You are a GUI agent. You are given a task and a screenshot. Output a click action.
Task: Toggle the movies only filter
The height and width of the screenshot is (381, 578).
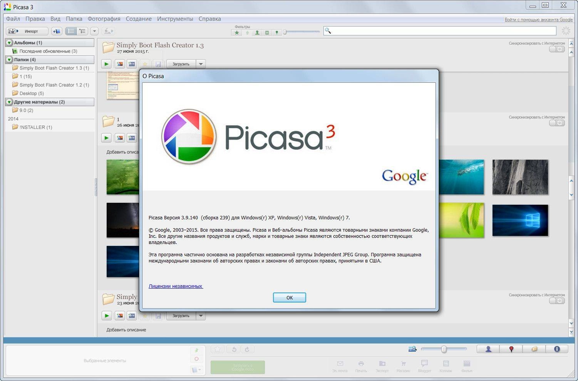pyautogui.click(x=267, y=33)
